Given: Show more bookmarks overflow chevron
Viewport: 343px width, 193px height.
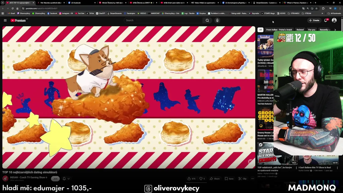Looking at the screenshot, I should [322, 13].
